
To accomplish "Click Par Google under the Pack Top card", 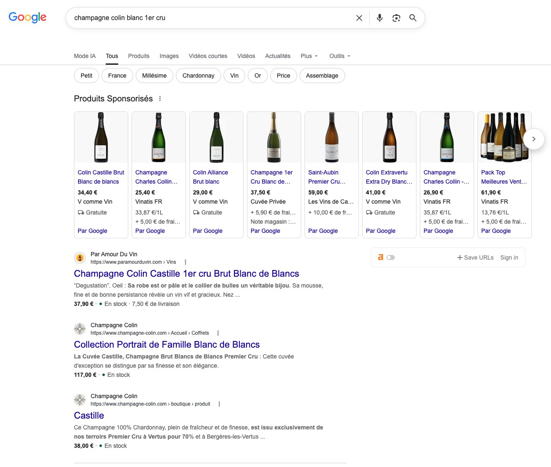I will 496,231.
